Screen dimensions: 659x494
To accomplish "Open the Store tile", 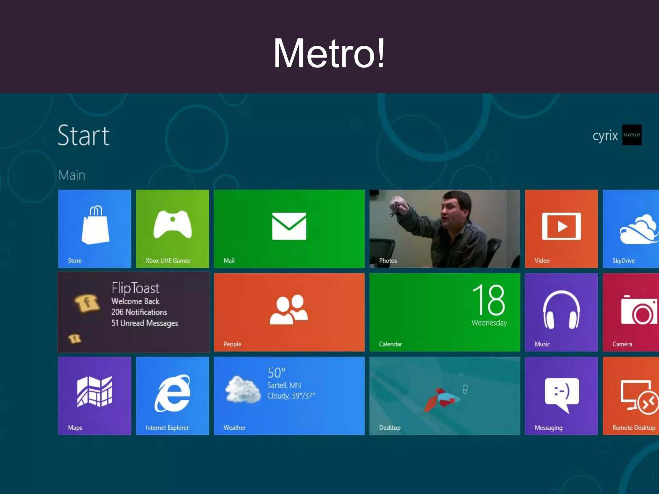I will point(95,228).
